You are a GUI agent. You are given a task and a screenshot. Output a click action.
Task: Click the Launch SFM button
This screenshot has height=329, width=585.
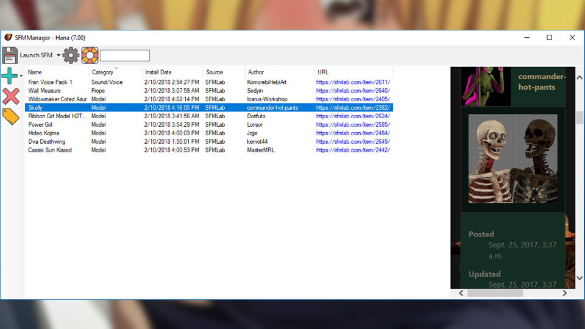point(36,55)
